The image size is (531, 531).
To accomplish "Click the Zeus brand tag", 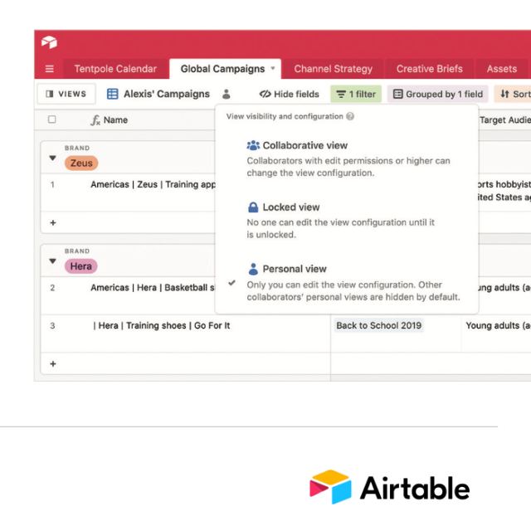I will pyautogui.click(x=81, y=163).
